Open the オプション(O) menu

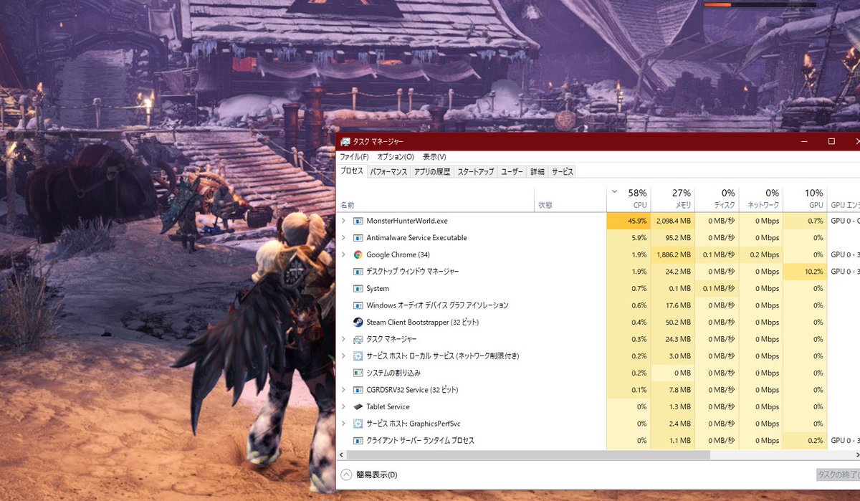(396, 157)
